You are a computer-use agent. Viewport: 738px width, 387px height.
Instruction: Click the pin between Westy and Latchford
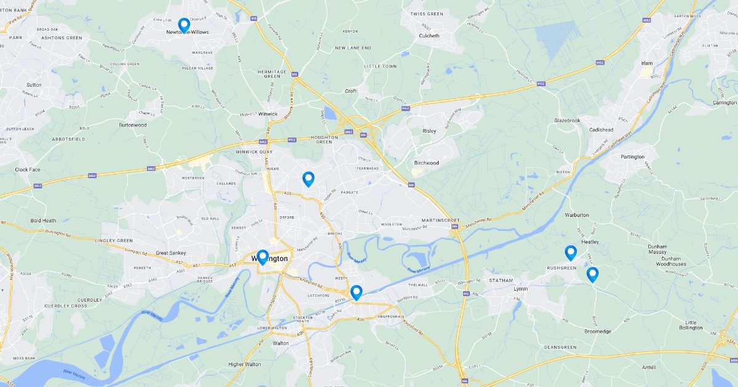(x=356, y=293)
